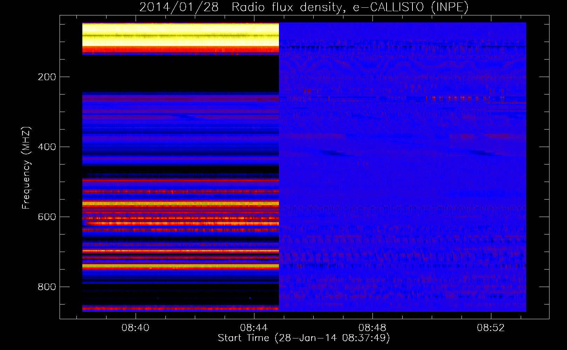Image resolution: width=567 pixels, height=350 pixels.
Task: Click the 600 frequency tick label
Action: (x=47, y=217)
